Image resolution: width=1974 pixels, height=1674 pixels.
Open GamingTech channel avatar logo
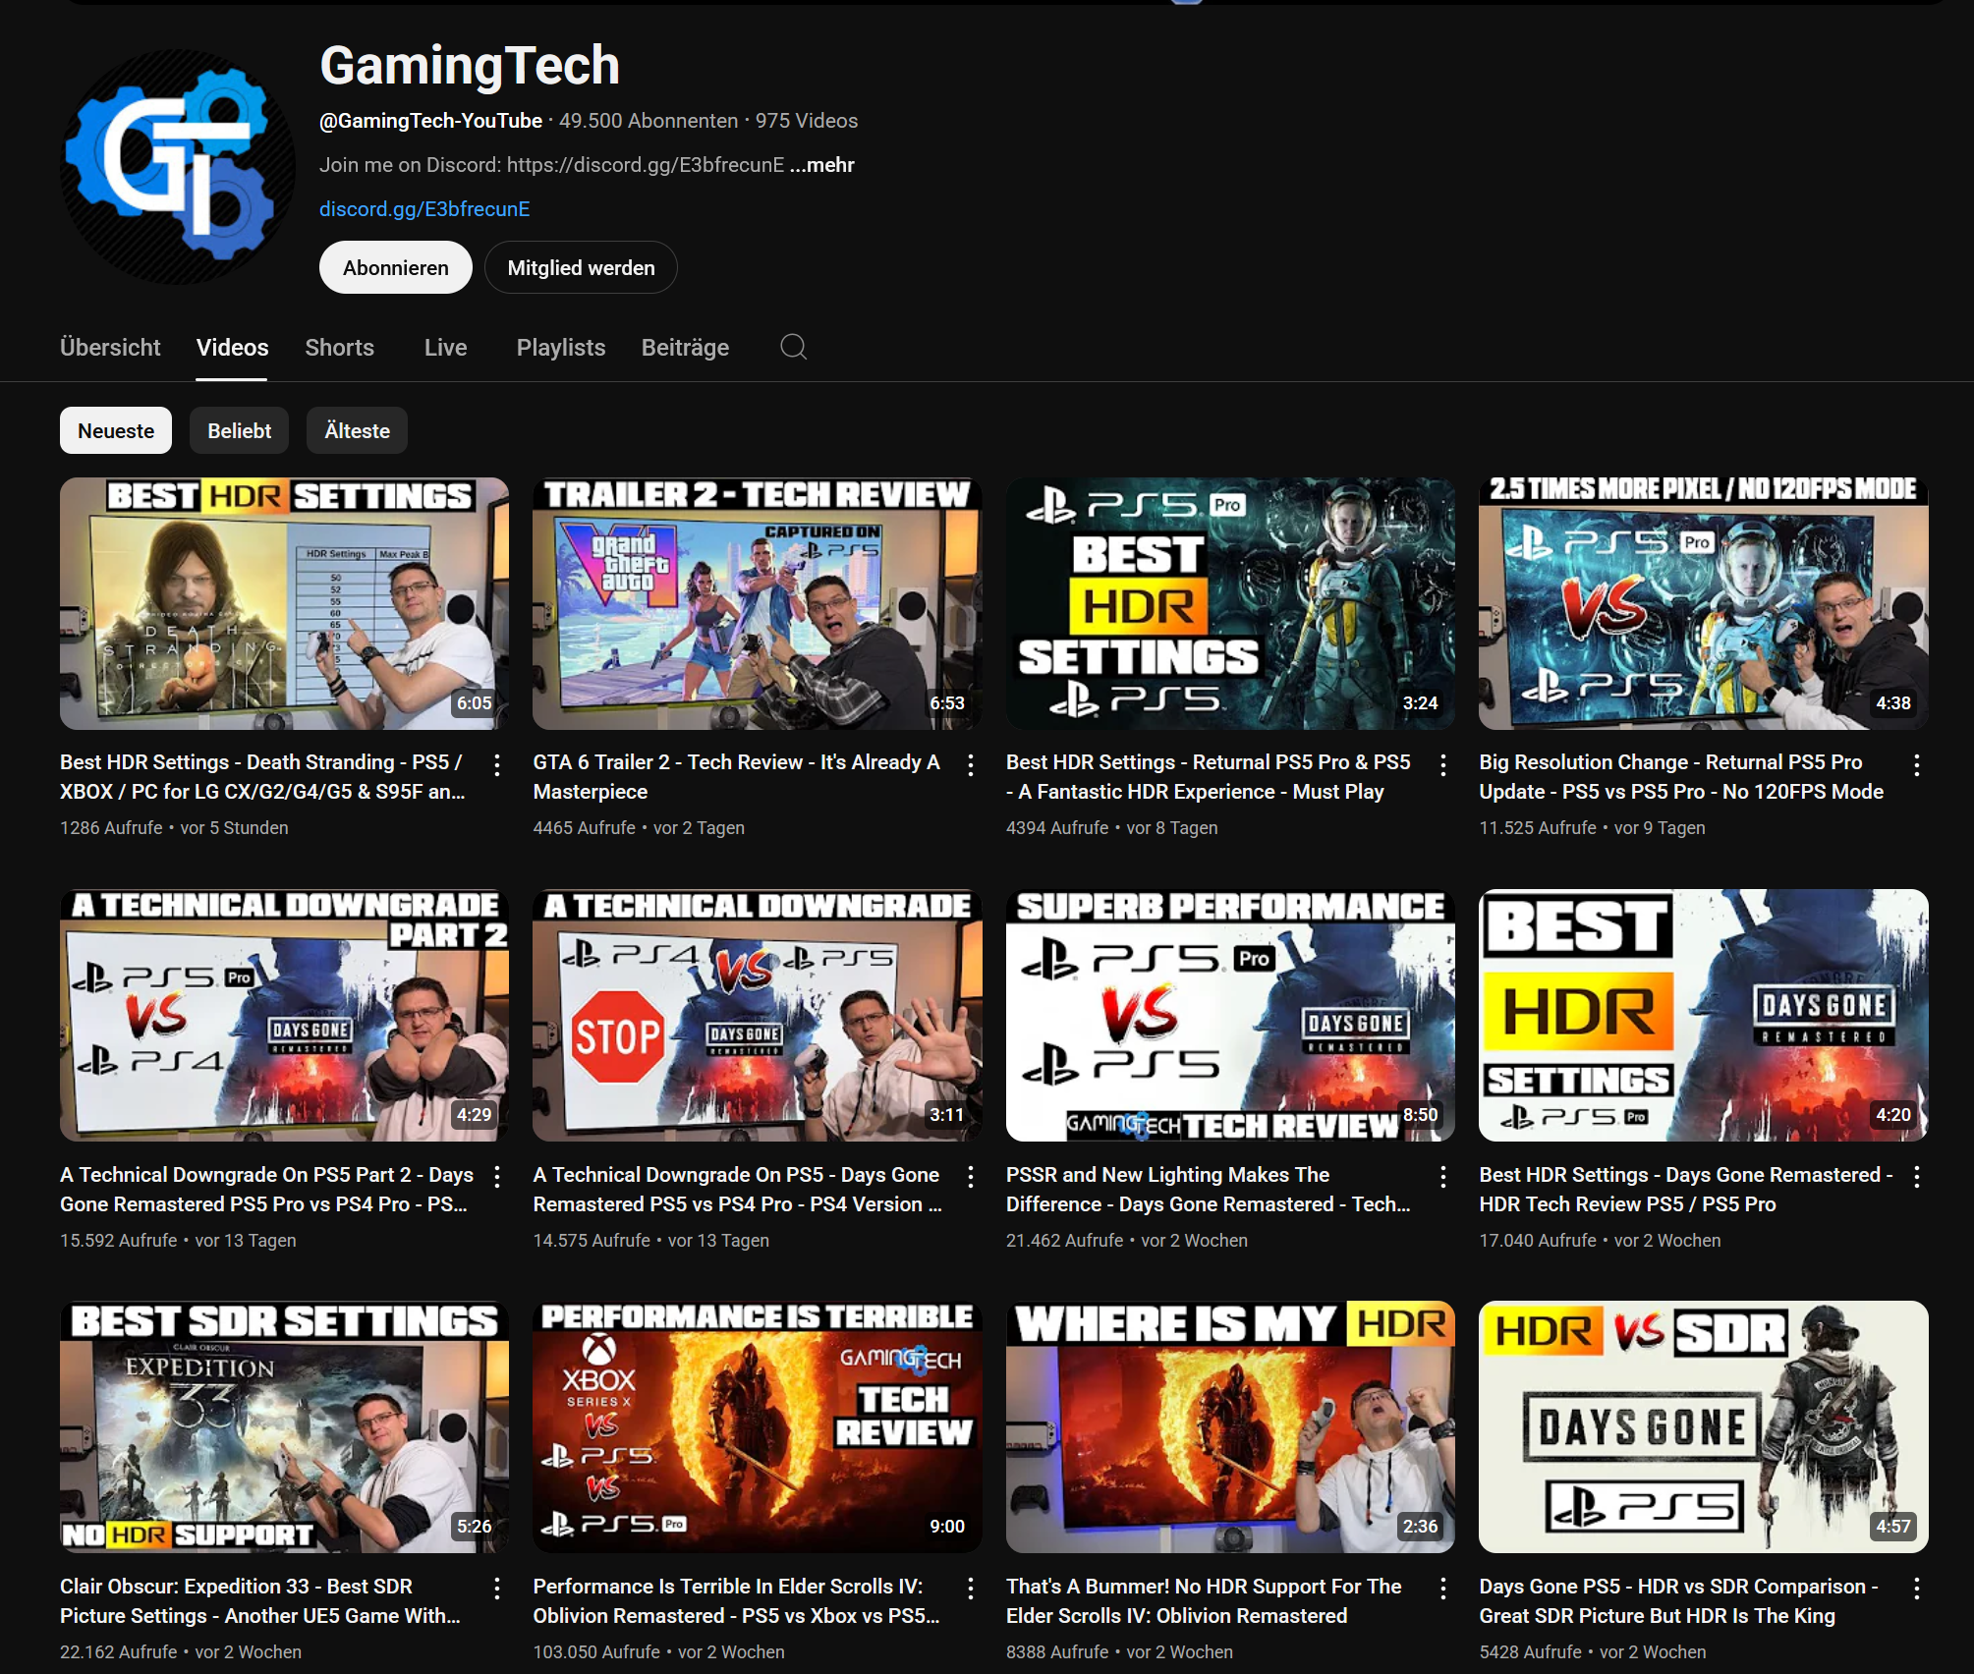pyautogui.click(x=178, y=167)
